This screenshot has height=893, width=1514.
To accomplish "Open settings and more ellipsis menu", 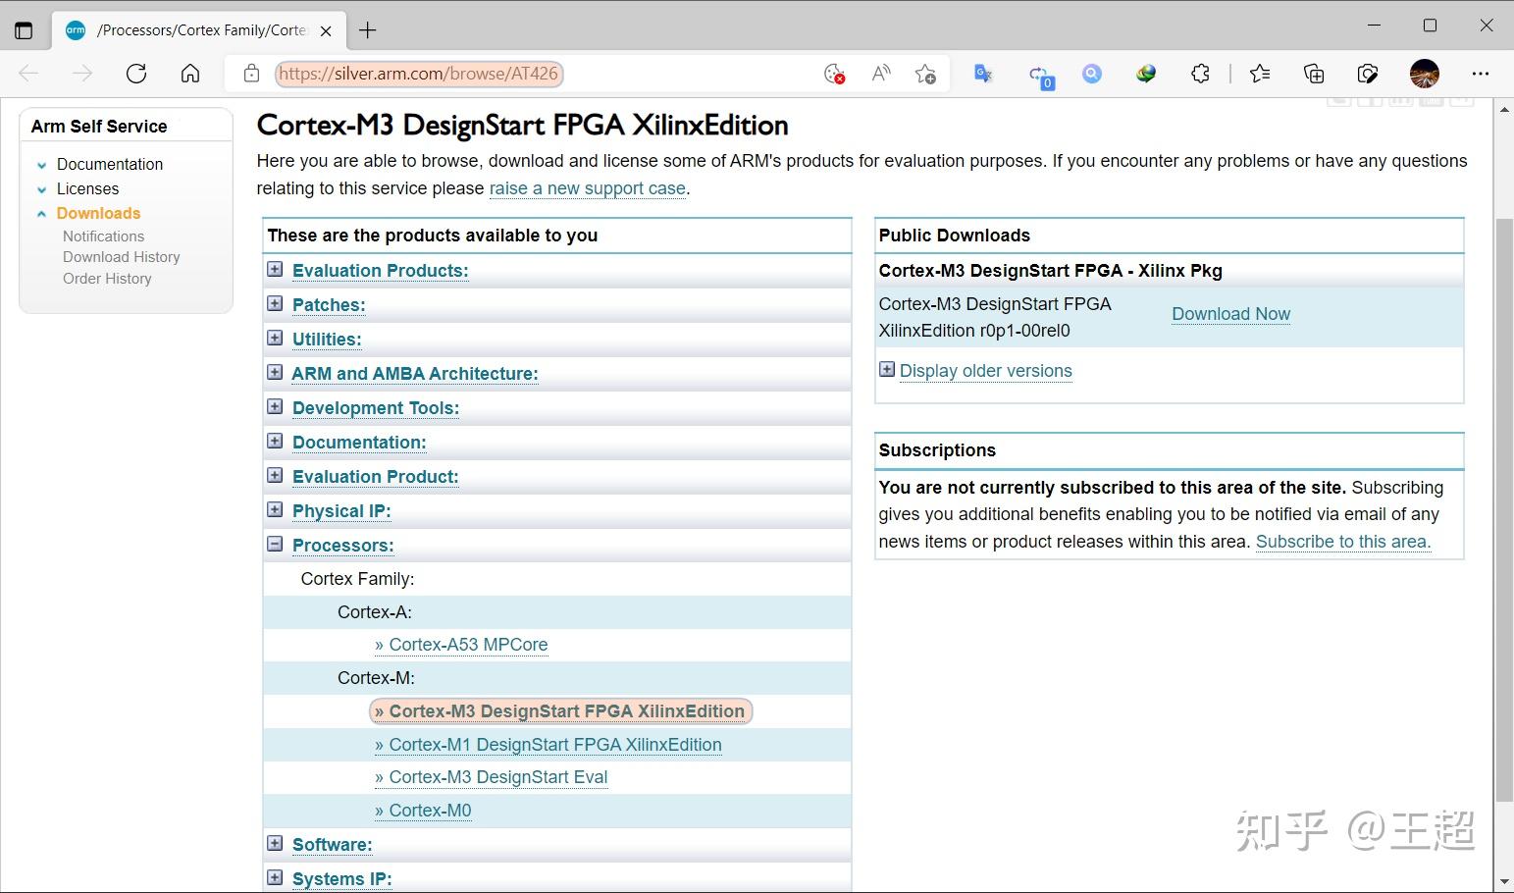I will click(x=1480, y=74).
